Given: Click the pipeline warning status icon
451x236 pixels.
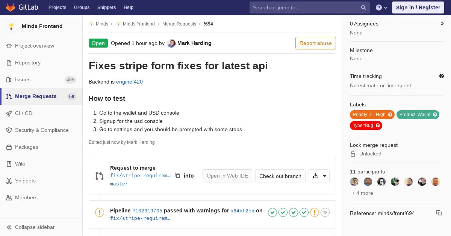Looking at the screenshot, I should (x=100, y=212).
